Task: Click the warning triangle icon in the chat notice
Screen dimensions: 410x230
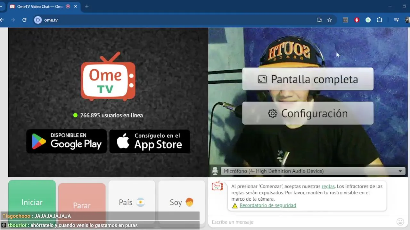Action: (235, 206)
